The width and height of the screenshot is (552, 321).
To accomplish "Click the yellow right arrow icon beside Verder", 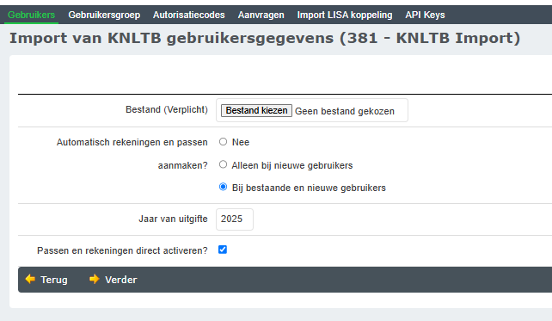I will pyautogui.click(x=95, y=279).
